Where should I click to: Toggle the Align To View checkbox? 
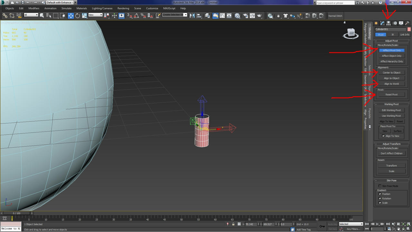tap(383, 136)
